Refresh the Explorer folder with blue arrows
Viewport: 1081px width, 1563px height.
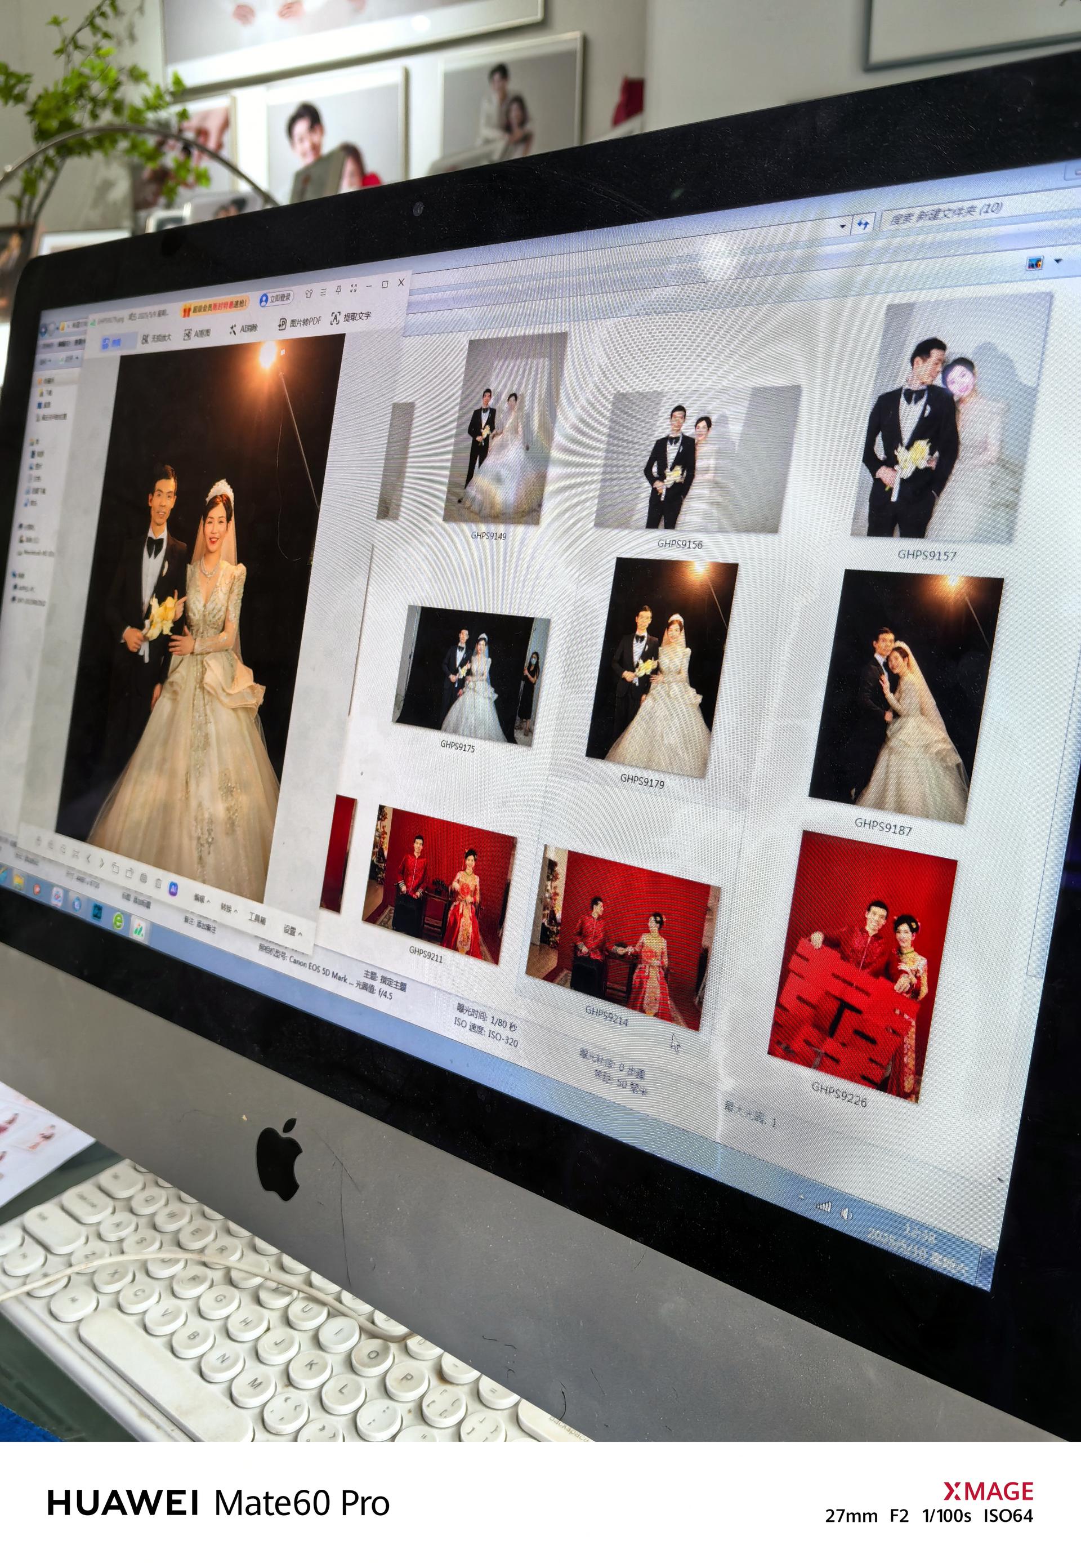click(x=863, y=224)
